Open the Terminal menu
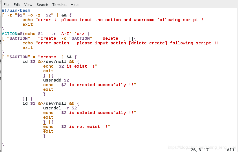This screenshot has height=152, width=238. click(x=59, y=5)
